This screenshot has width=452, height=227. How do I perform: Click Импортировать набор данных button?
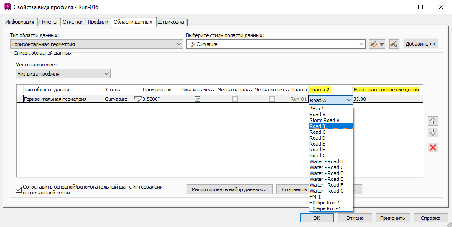[229, 189]
